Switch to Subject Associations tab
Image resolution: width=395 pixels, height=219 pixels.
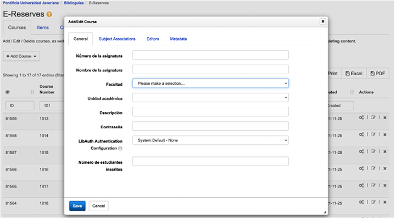pyautogui.click(x=117, y=39)
